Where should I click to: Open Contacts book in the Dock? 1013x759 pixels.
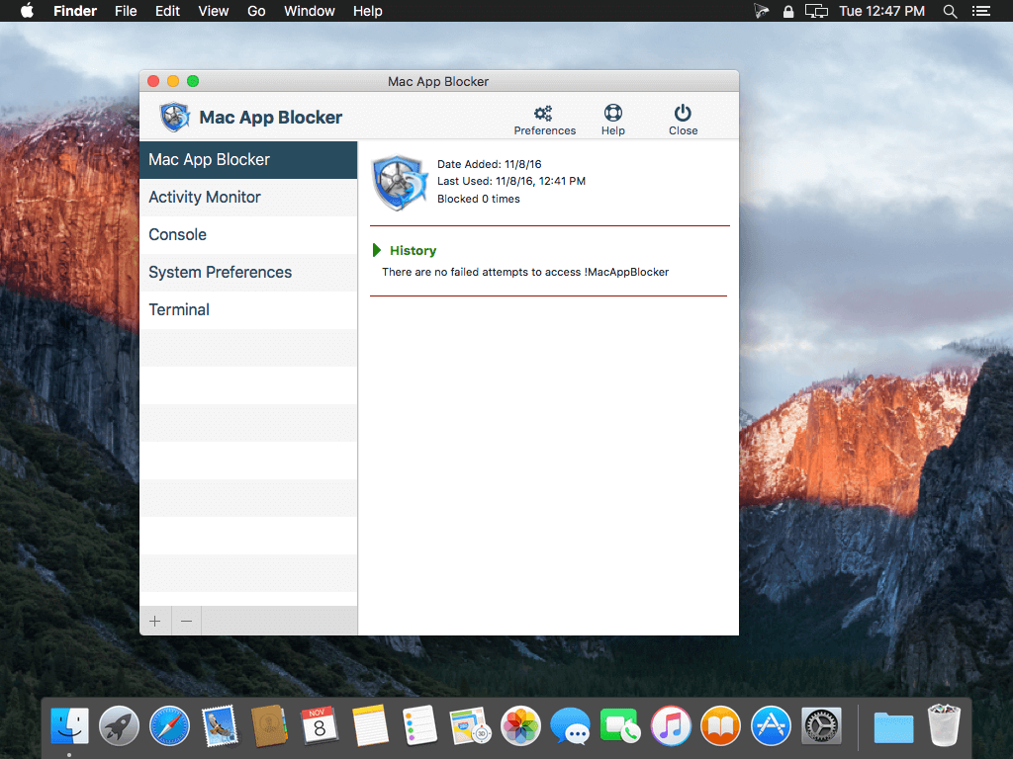pos(269,725)
